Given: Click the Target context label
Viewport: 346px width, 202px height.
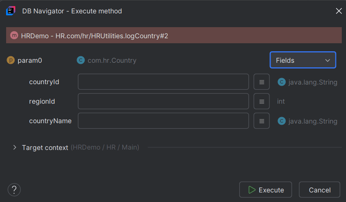Looking at the screenshot, I should click(45, 147).
